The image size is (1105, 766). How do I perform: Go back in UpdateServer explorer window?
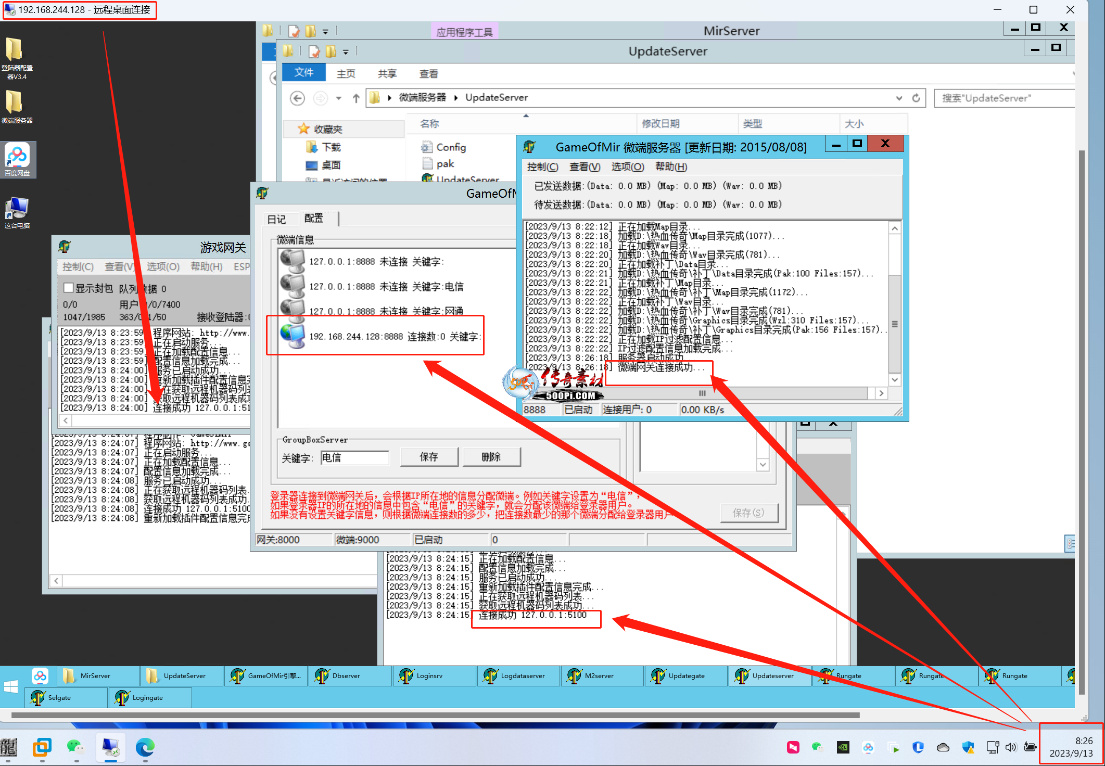pos(297,98)
